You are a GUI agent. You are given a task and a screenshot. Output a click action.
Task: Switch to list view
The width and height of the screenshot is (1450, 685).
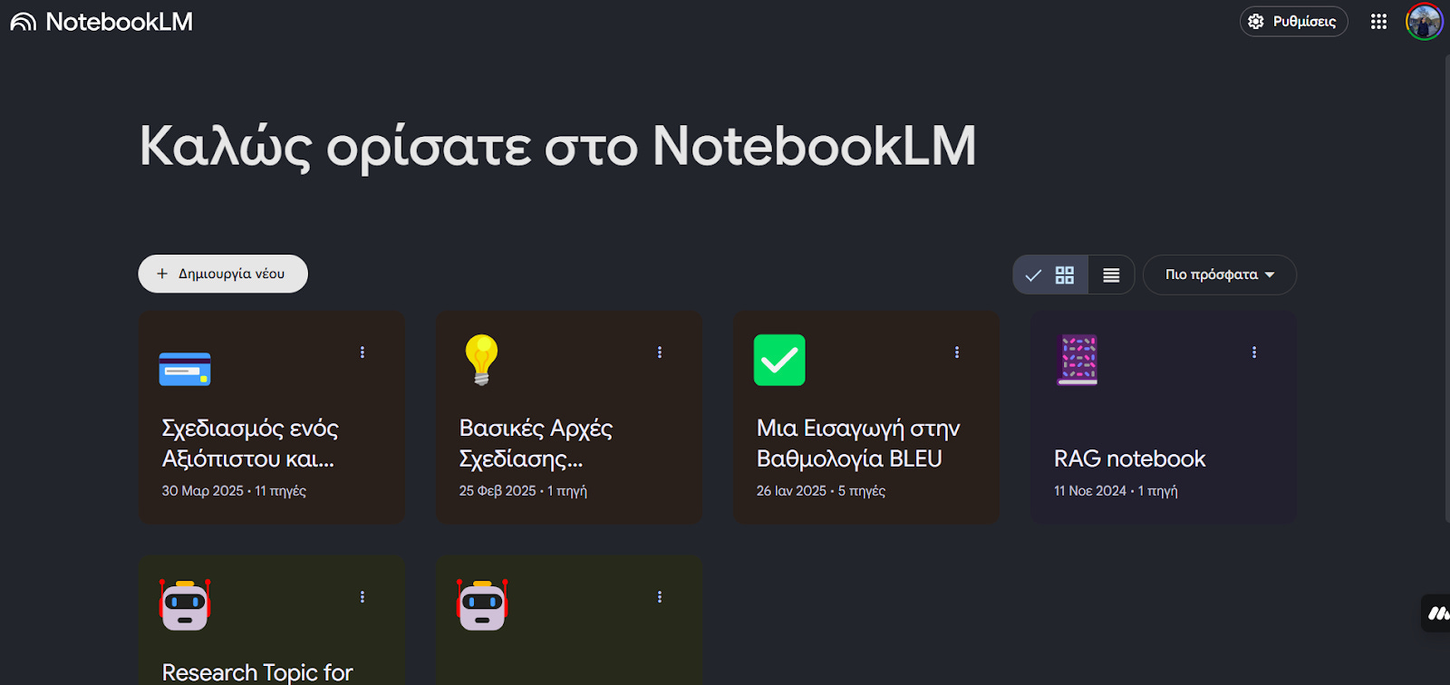[1111, 275]
